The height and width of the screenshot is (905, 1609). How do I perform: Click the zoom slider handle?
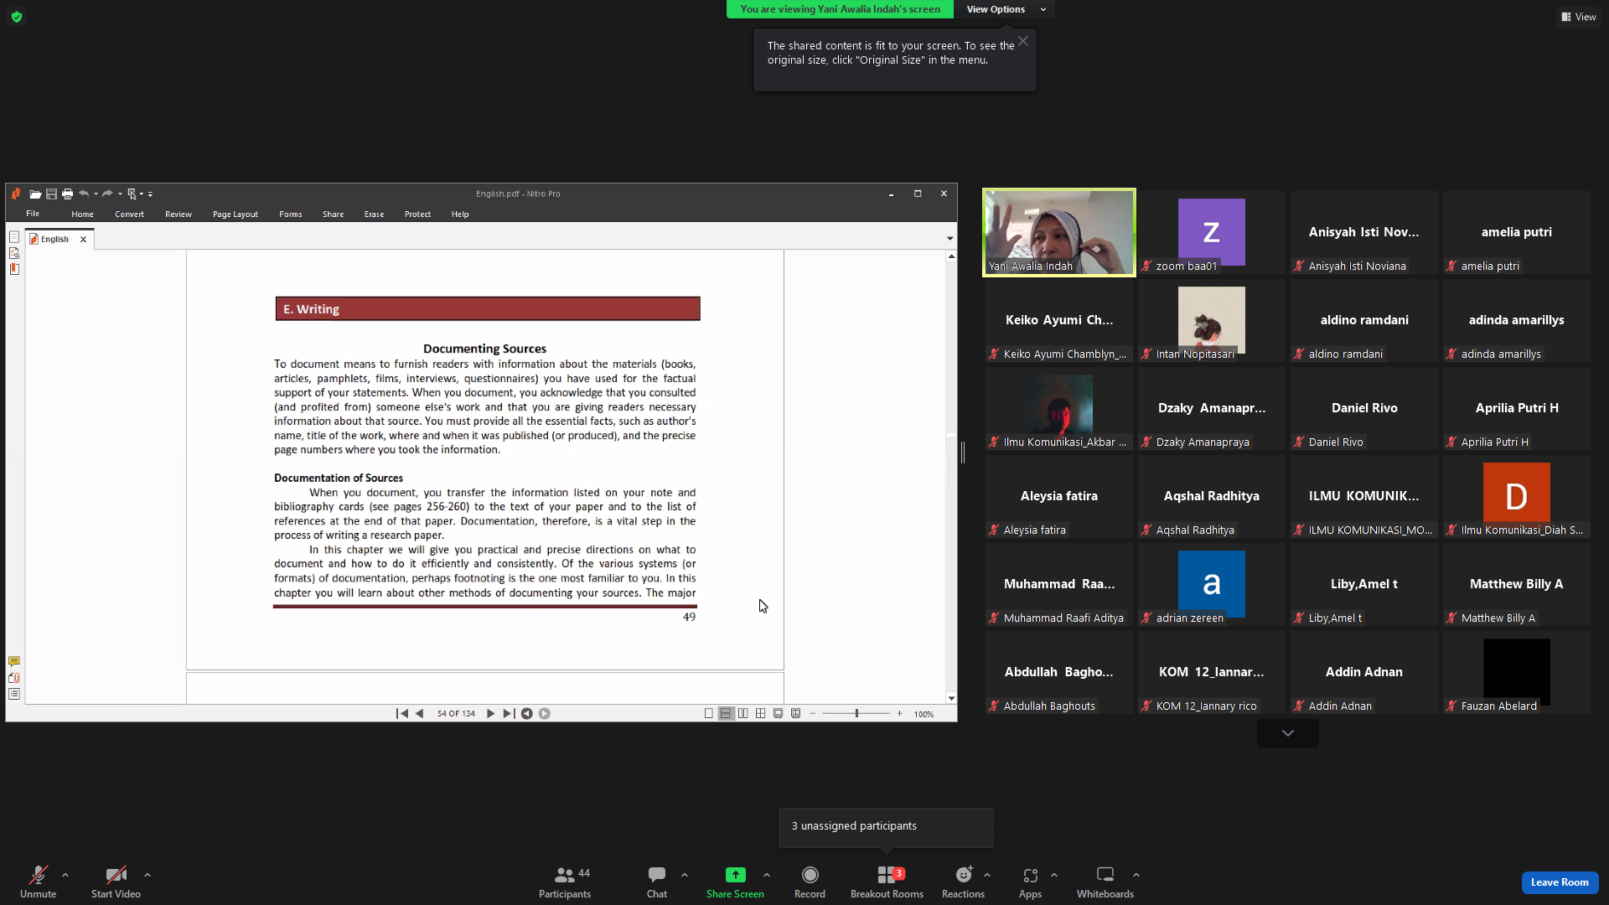coord(856,714)
